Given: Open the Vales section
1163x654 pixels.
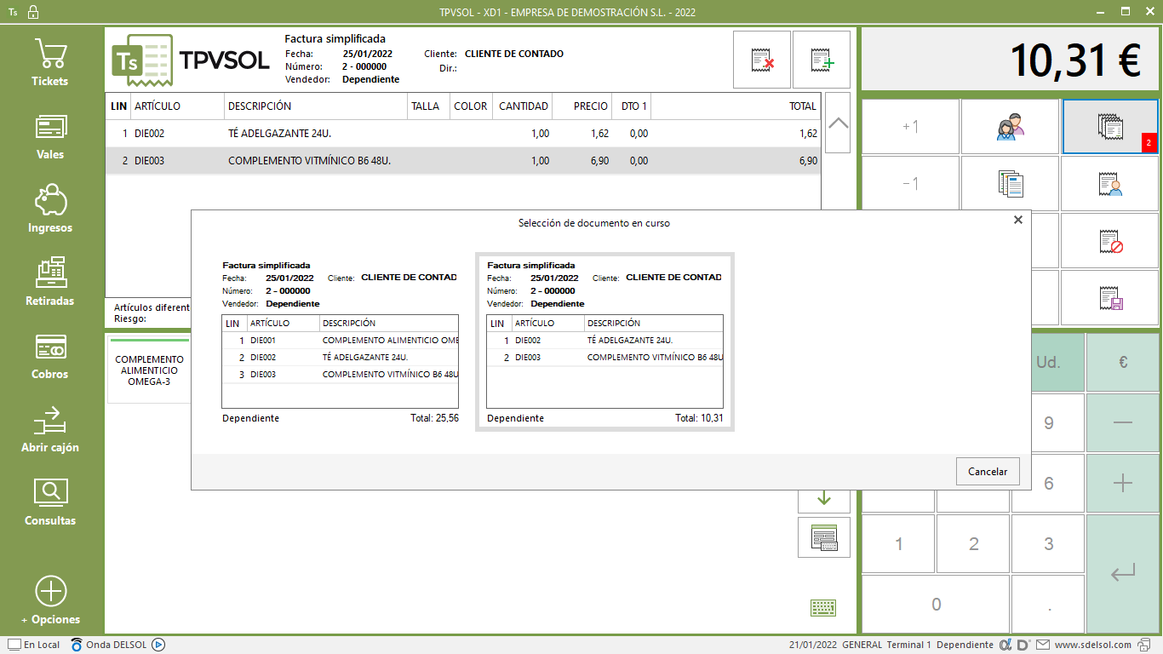Looking at the screenshot, I should point(50,136).
